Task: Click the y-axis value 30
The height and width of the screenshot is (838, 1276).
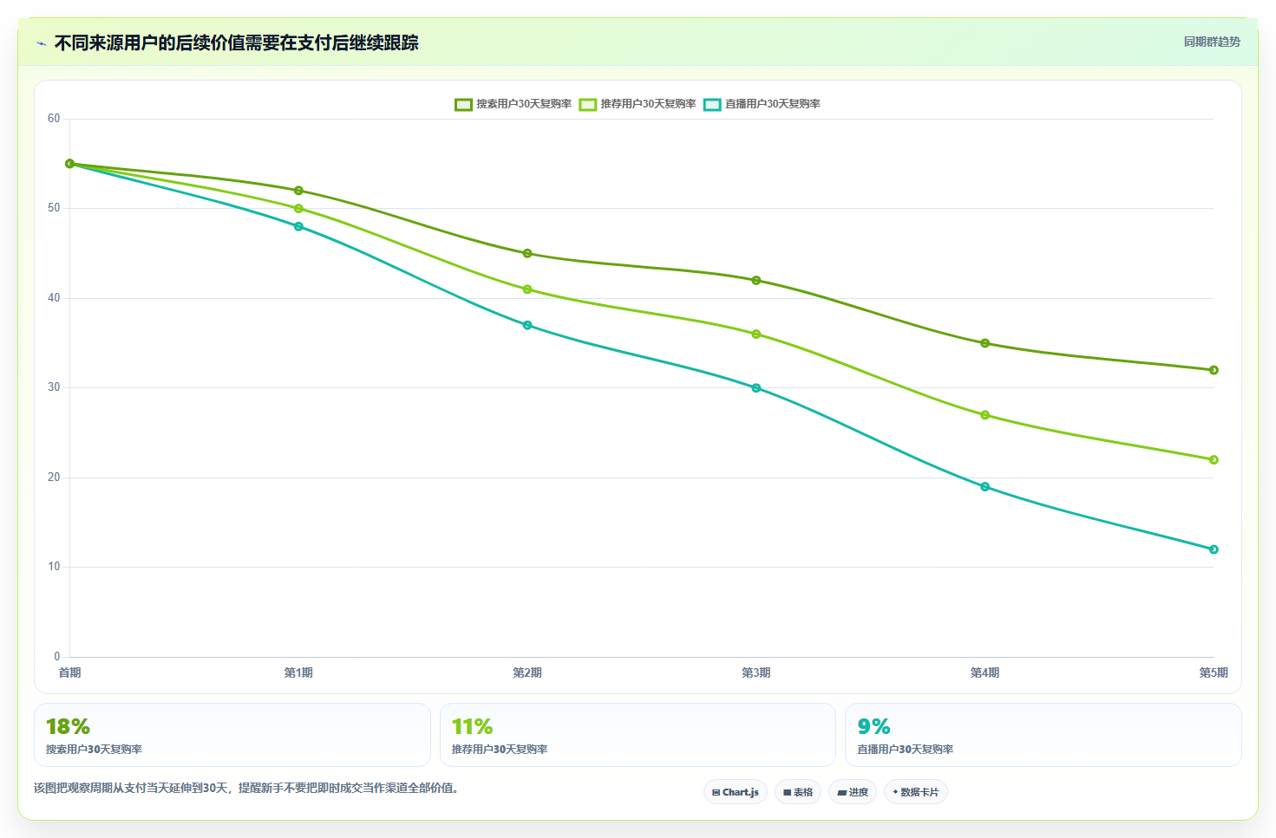Action: coord(54,387)
